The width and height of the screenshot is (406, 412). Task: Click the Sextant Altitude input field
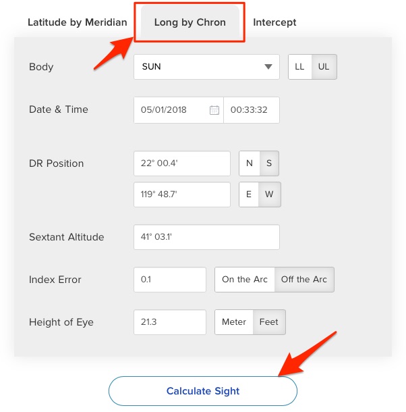point(206,237)
